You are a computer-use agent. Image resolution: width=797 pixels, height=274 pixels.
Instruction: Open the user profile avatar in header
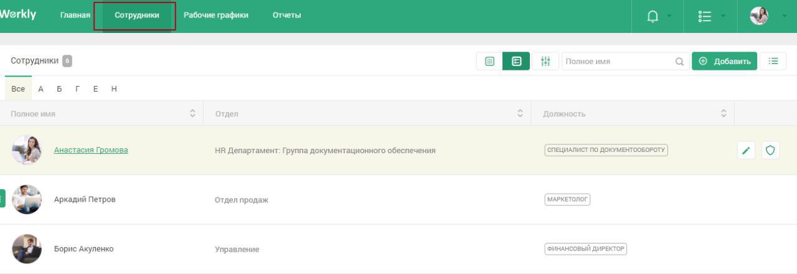[x=759, y=15]
